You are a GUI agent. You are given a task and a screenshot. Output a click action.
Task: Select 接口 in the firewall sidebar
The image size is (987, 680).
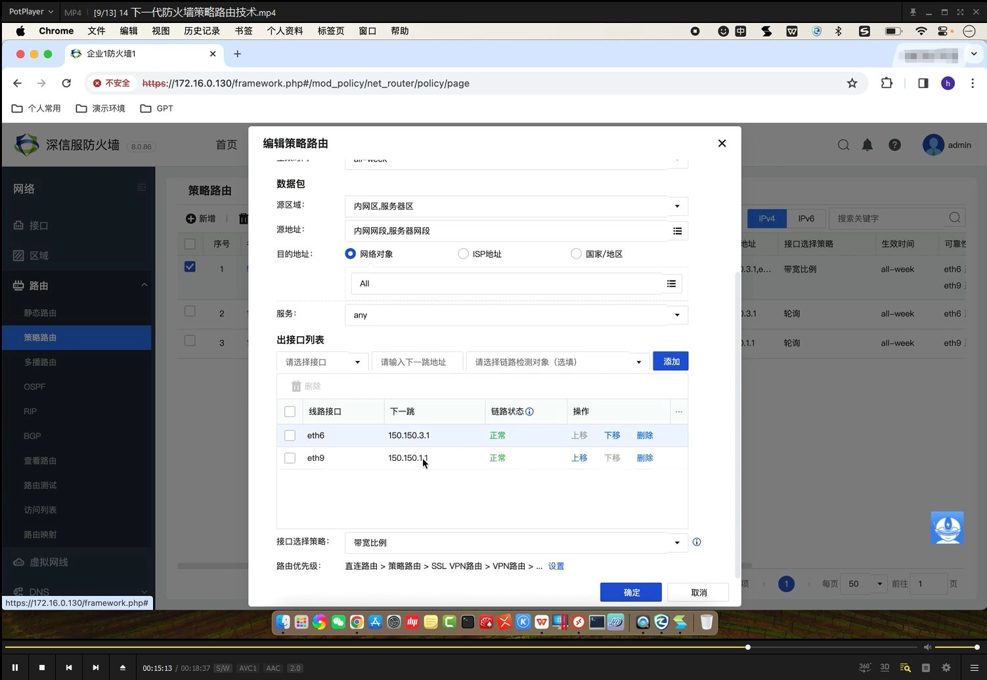pyautogui.click(x=37, y=225)
